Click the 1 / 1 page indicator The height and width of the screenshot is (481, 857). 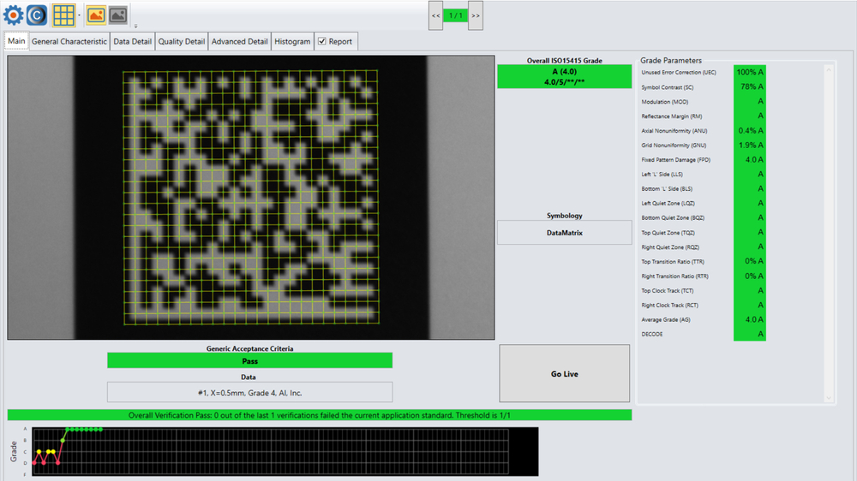click(x=455, y=15)
